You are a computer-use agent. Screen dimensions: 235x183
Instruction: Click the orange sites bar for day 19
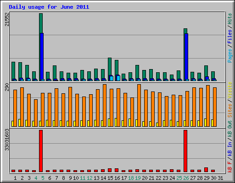tap(139, 105)
